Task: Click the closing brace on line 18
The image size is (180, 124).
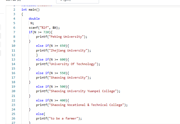Action: pyautogui.click(x=30, y=82)
